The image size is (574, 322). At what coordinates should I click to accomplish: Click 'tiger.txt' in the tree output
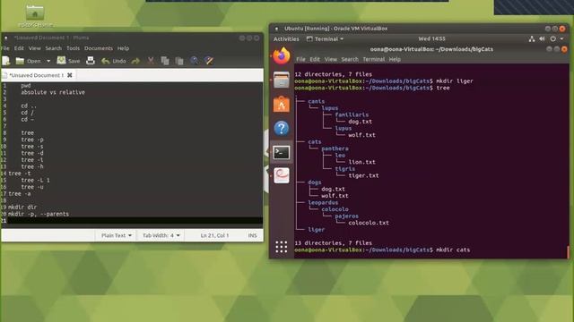pyautogui.click(x=363, y=175)
